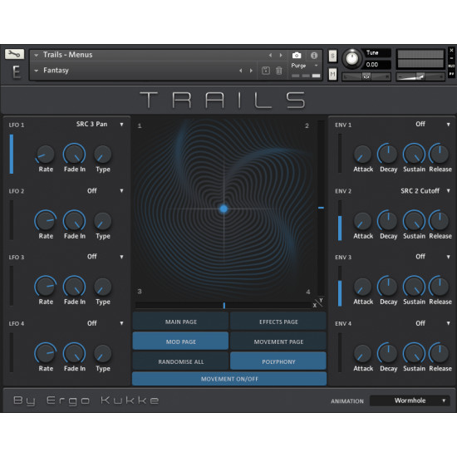457x457 pixels.
Task: Click RANDOMISE ALL button
Action: tap(180, 361)
